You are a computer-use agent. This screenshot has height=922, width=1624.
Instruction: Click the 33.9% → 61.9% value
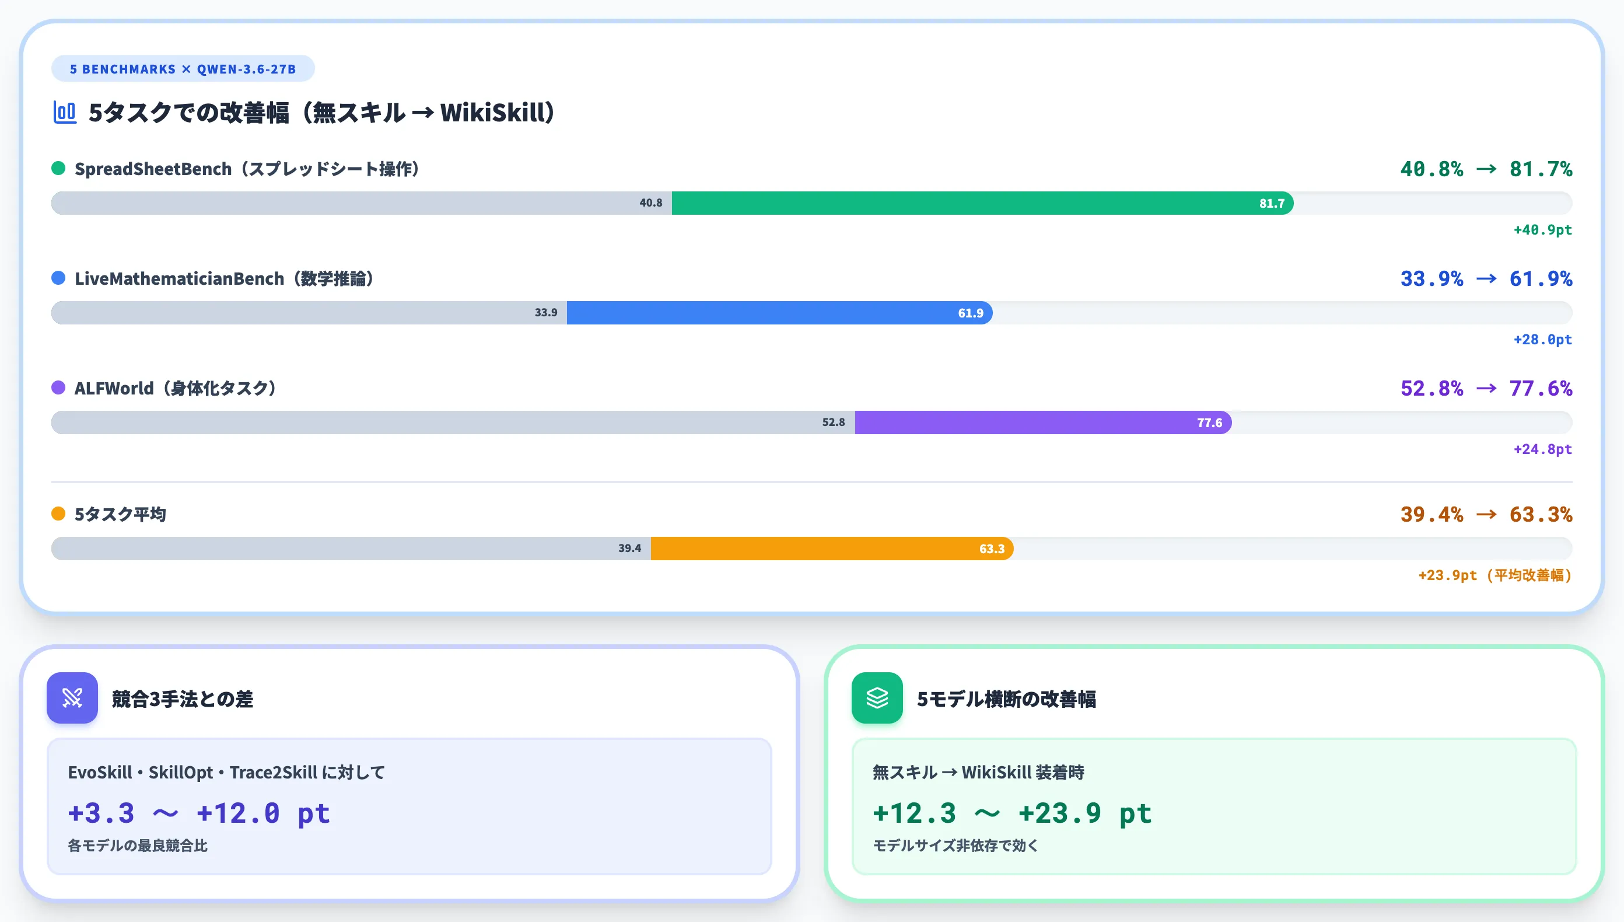[x=1486, y=278]
